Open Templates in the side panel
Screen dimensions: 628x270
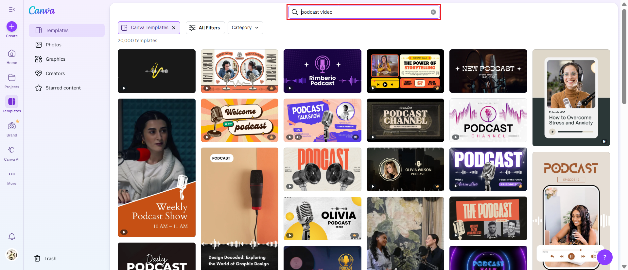(x=67, y=30)
